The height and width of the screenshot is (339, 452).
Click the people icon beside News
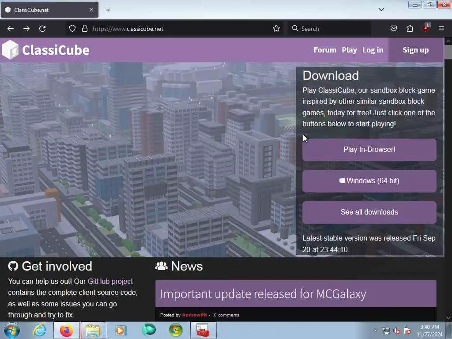162,266
